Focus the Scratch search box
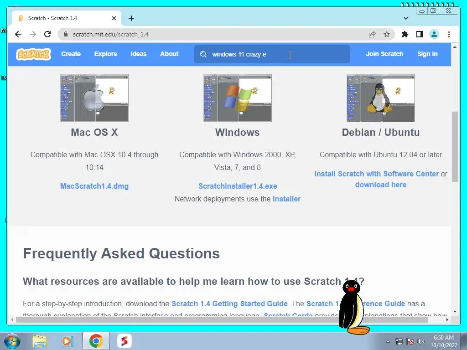 (x=272, y=54)
